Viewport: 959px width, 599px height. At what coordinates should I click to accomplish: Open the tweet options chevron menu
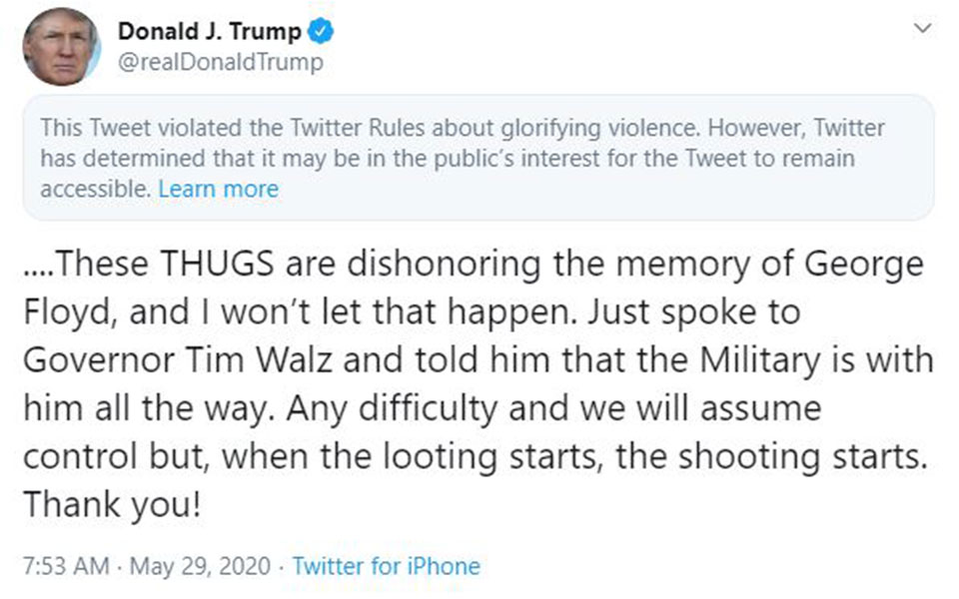923,30
